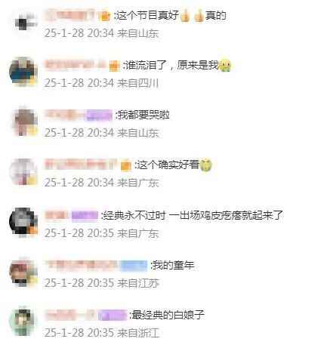Click timestamp 25-1-28 20:35 来自江苏
This screenshot has height=348, width=324.
tap(102, 283)
